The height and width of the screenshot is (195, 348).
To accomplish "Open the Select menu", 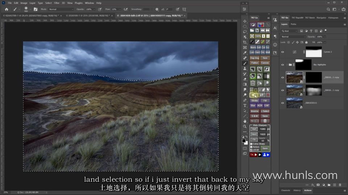I will [48, 3].
